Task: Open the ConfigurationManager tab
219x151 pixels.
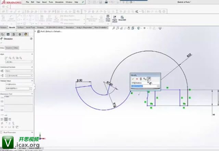Action: pyautogui.click(x=14, y=34)
